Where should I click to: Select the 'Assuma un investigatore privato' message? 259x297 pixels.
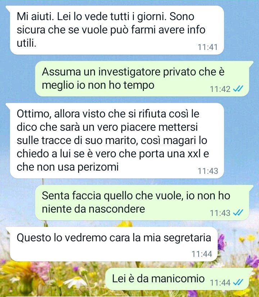tap(142, 79)
